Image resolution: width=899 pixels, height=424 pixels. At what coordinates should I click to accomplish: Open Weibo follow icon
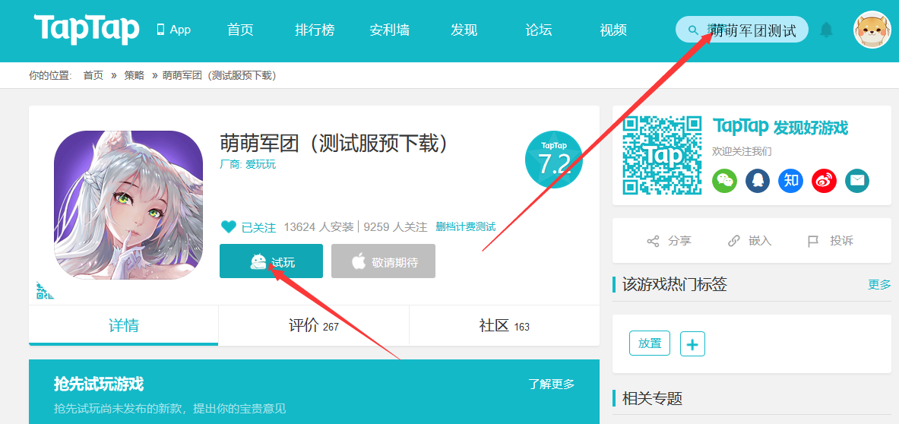point(824,181)
